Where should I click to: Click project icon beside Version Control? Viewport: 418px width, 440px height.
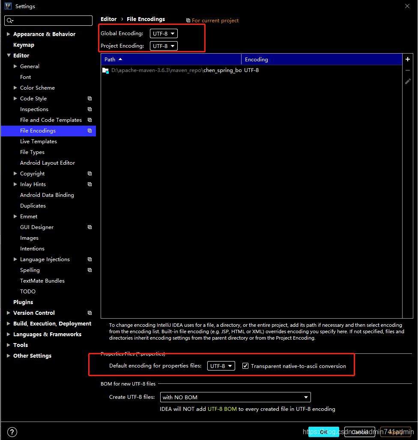pyautogui.click(x=90, y=313)
